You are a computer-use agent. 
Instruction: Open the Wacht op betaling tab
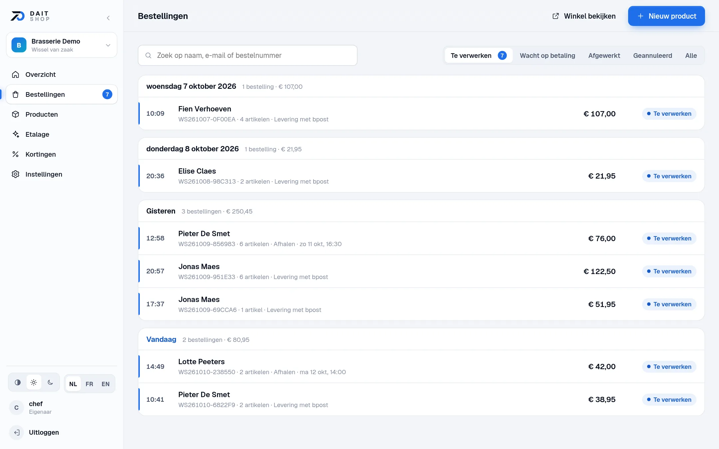548,56
